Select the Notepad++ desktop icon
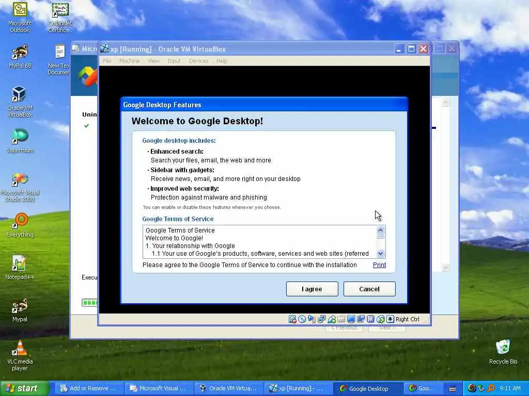Viewport: 529px width, 396px height. [20, 268]
